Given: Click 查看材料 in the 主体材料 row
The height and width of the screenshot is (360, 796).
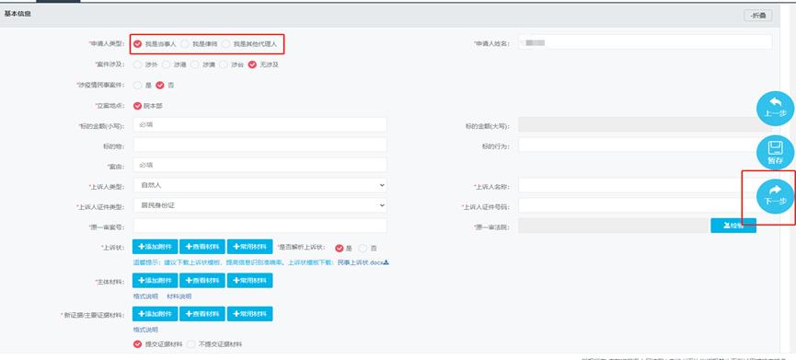Looking at the screenshot, I should click(x=202, y=280).
